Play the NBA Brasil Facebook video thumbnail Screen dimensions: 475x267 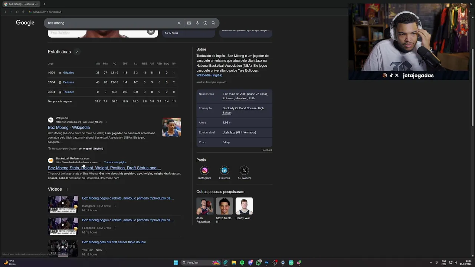[x=63, y=226]
